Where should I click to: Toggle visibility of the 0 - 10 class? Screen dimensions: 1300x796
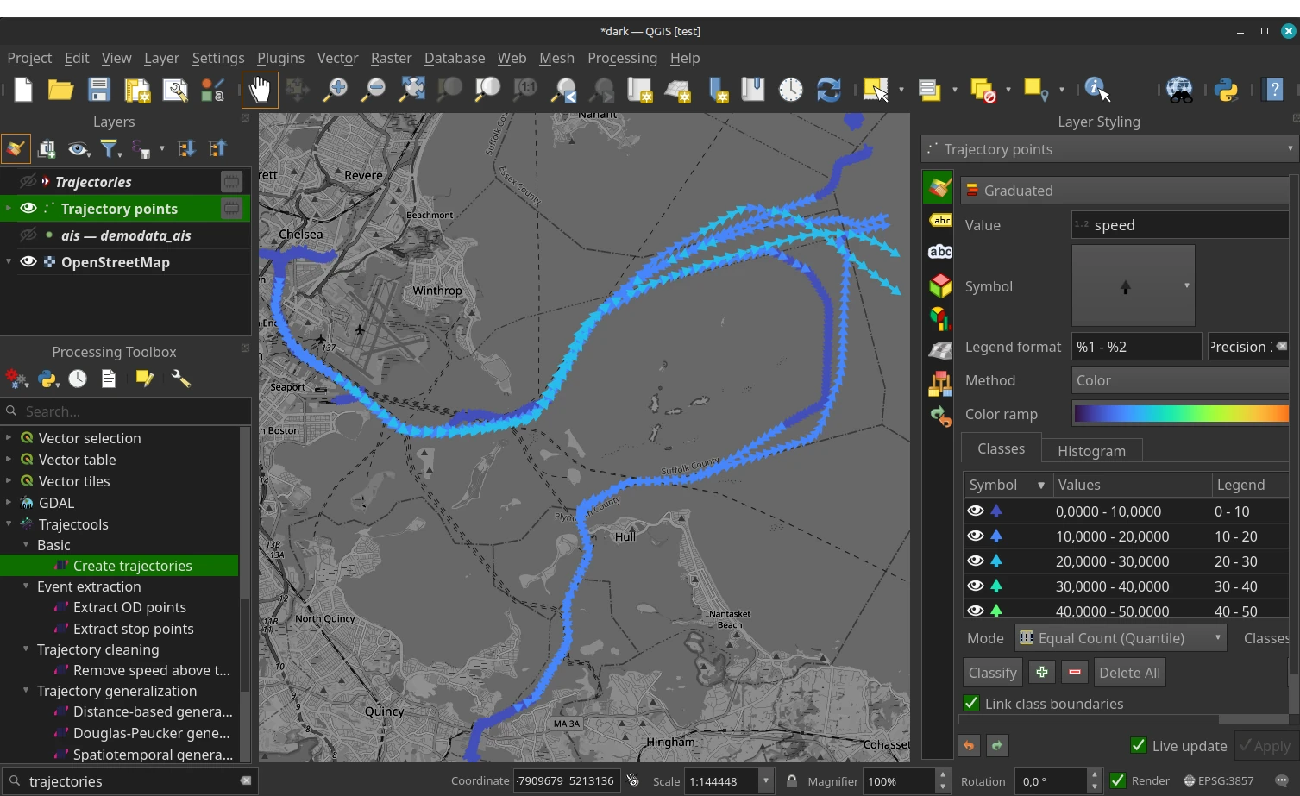coord(976,511)
